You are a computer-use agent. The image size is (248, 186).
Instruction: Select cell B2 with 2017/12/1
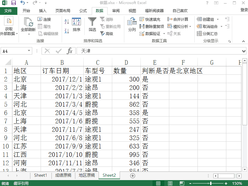coord(62,79)
